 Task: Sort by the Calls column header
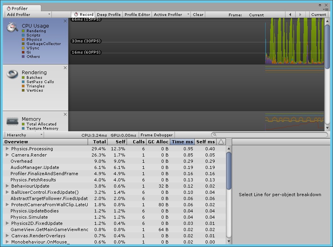tap(137, 142)
